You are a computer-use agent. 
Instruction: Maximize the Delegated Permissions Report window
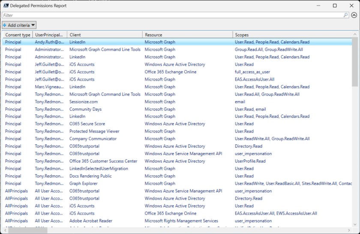pos(335,6)
